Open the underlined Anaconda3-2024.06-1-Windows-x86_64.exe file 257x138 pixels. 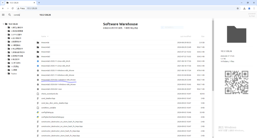coord(58,80)
